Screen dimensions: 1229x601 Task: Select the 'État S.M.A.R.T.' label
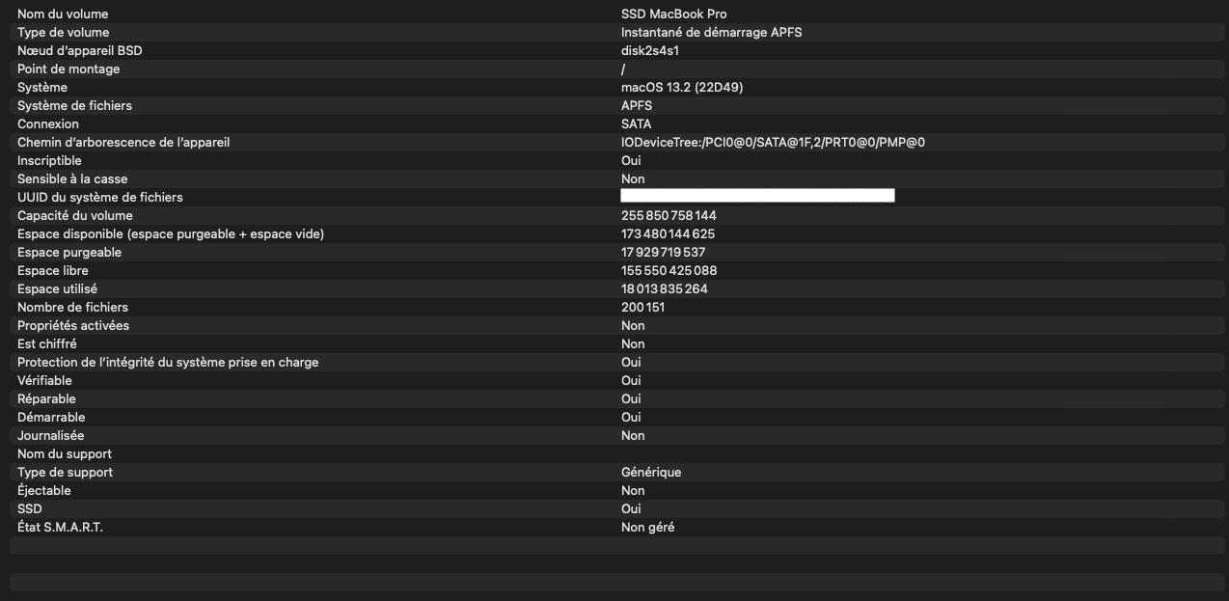click(x=60, y=528)
